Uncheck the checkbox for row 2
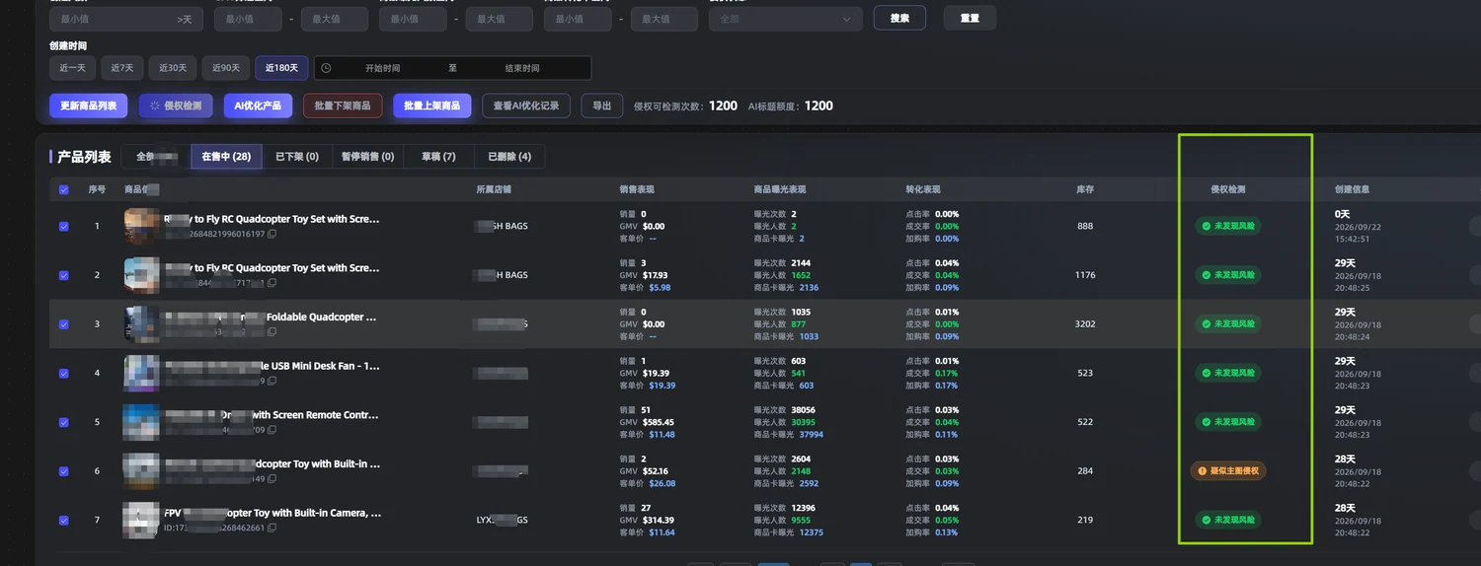 tap(64, 275)
